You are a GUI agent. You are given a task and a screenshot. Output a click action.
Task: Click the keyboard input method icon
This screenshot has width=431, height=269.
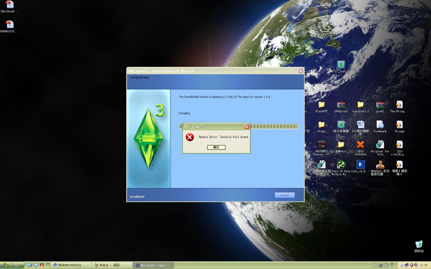point(381,265)
